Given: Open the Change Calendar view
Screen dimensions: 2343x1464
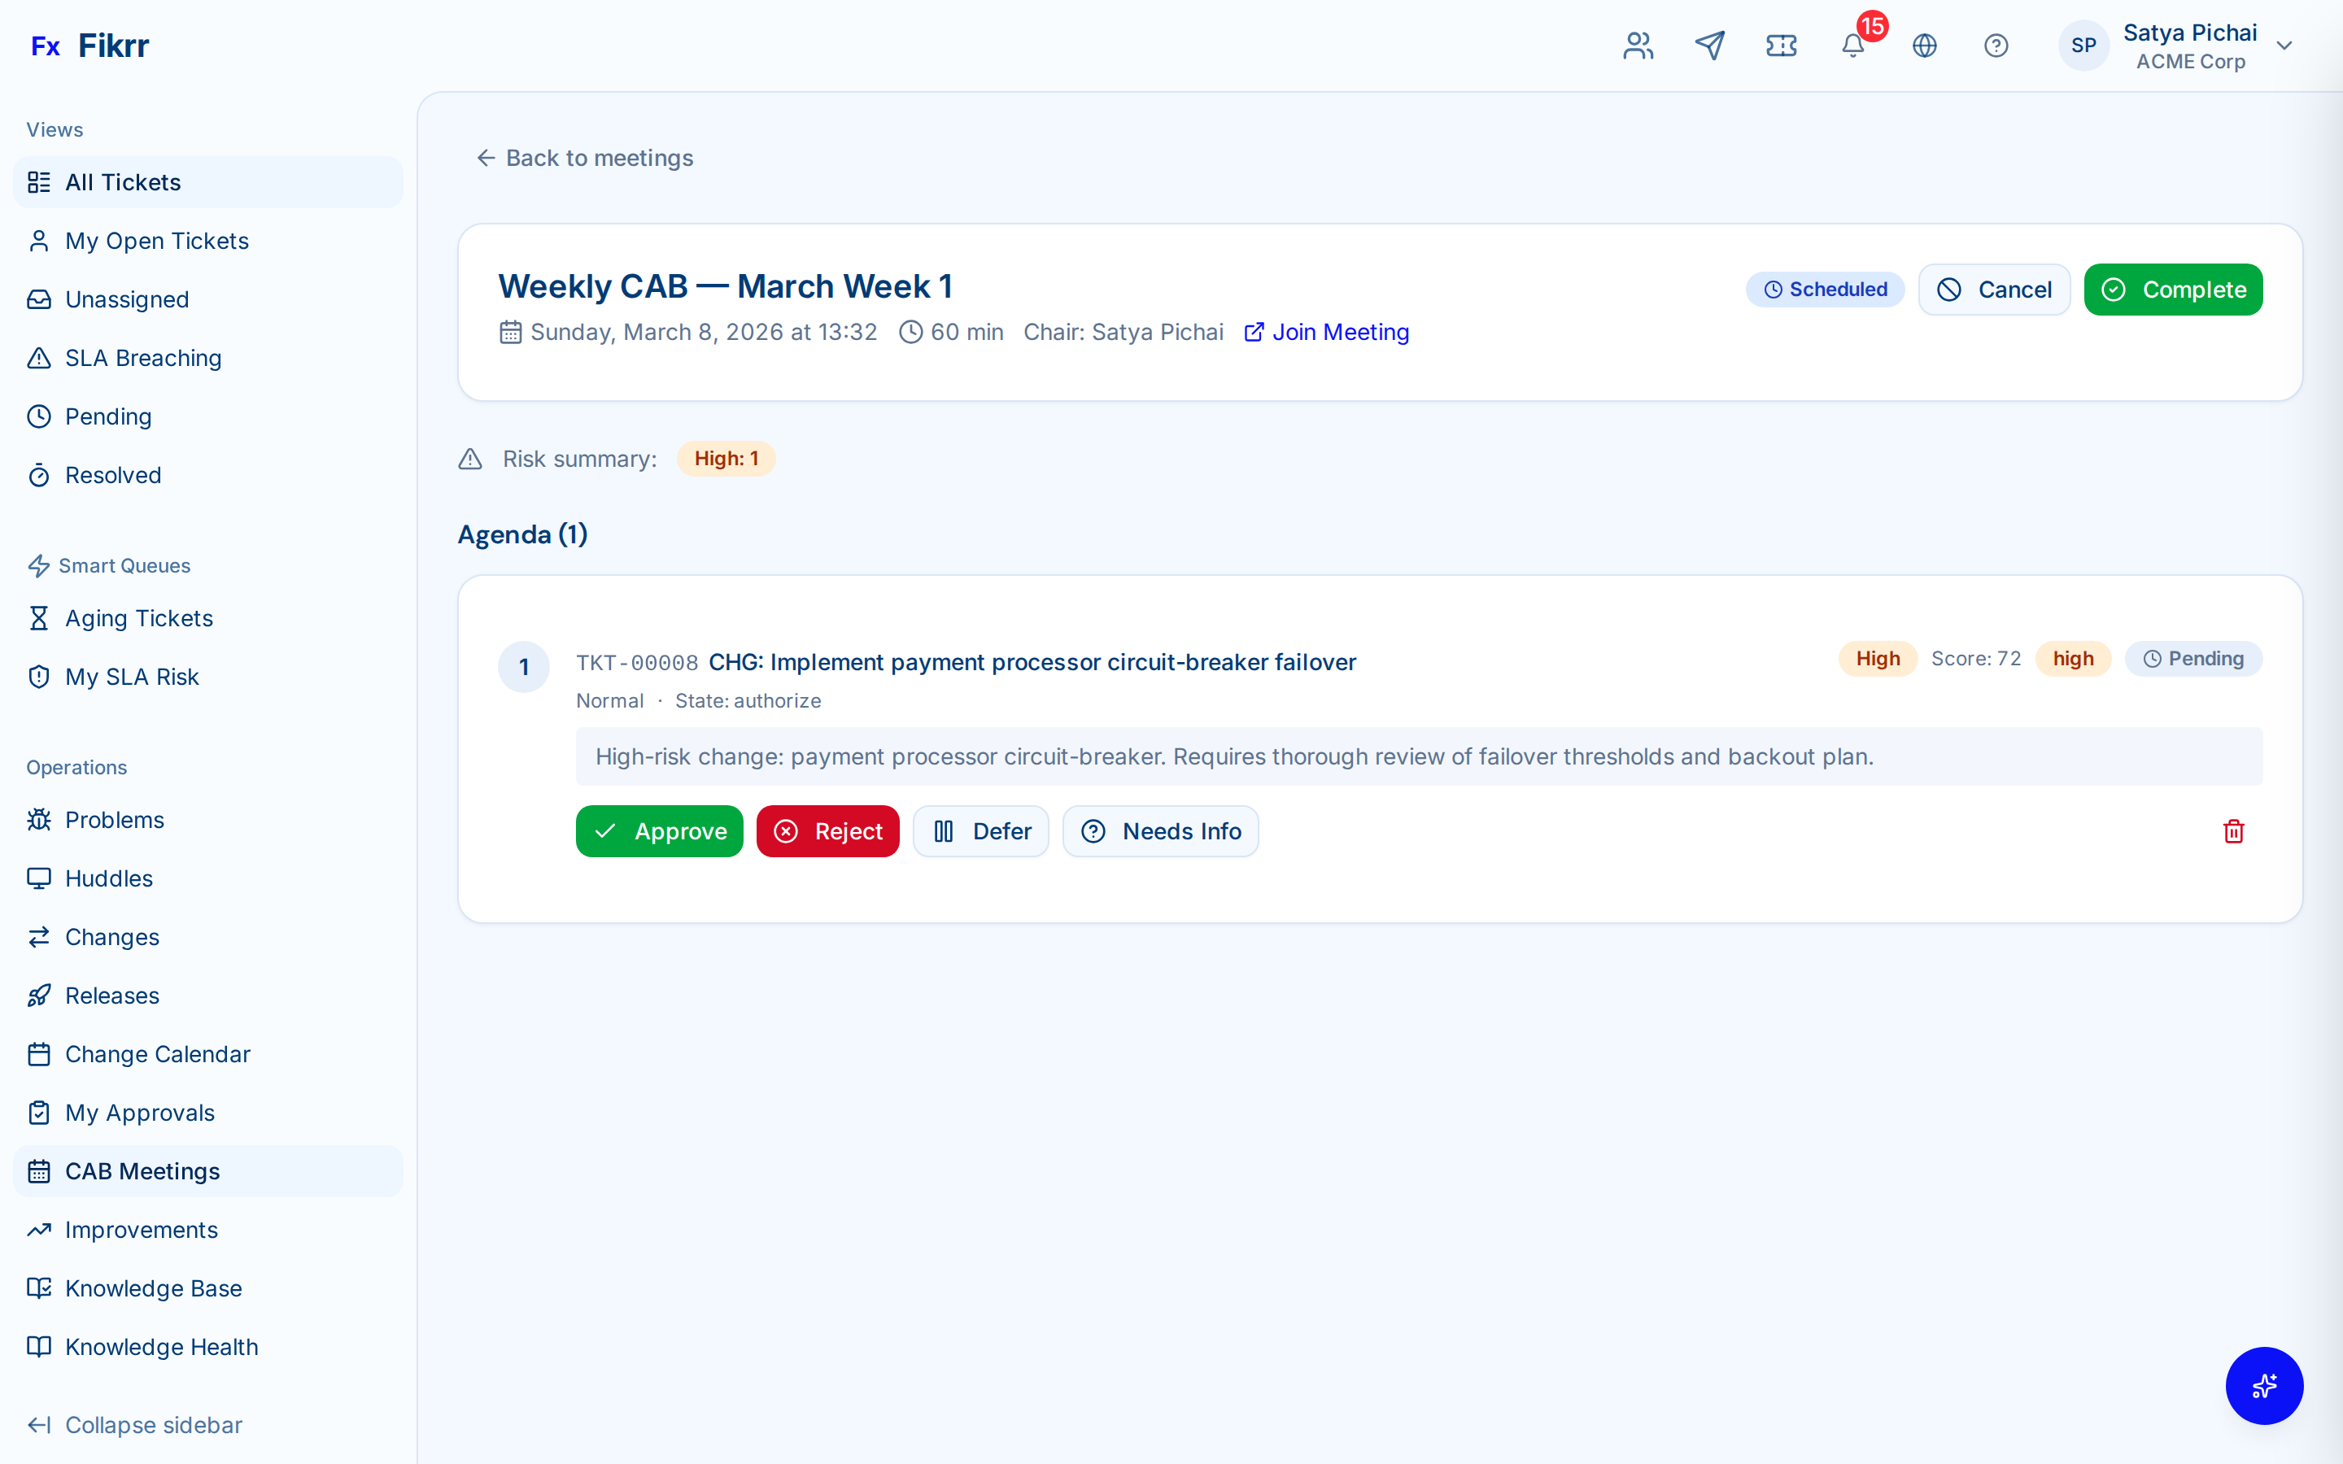Looking at the screenshot, I should point(157,1053).
